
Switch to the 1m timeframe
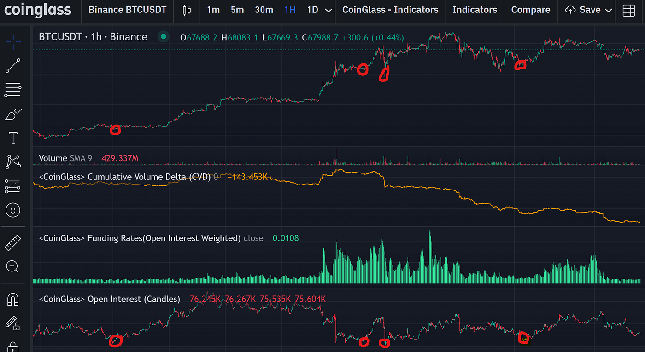point(213,10)
